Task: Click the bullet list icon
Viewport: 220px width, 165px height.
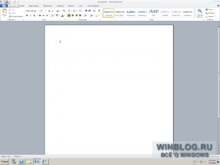Action: (69, 11)
